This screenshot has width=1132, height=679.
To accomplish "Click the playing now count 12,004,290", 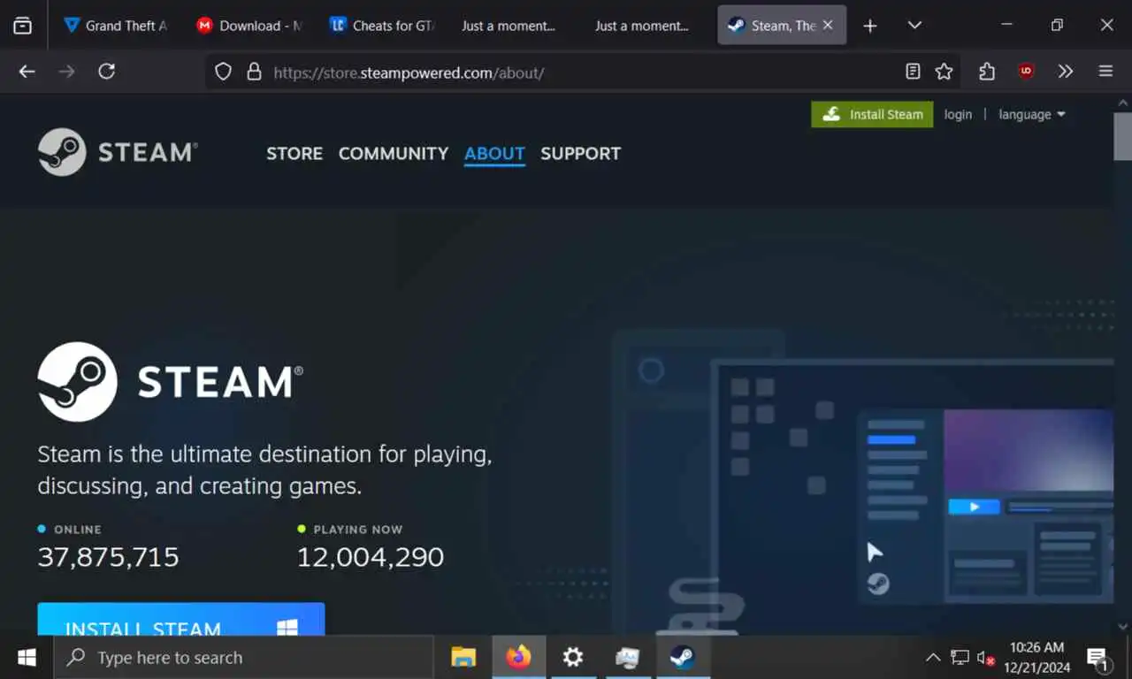I will tap(371, 557).
